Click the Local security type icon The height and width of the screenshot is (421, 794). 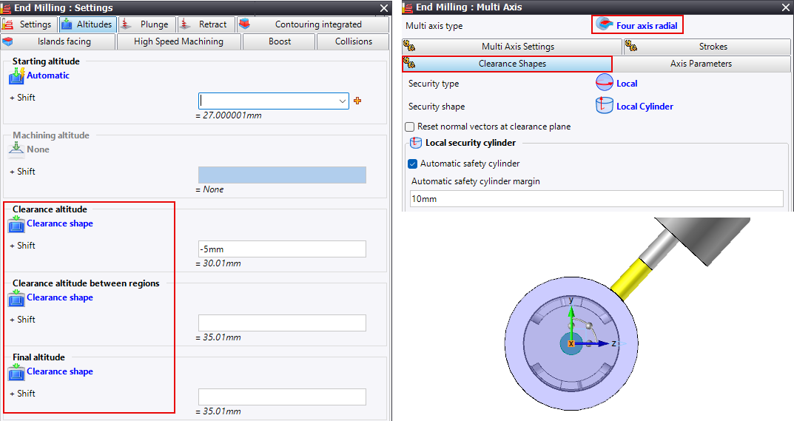604,83
